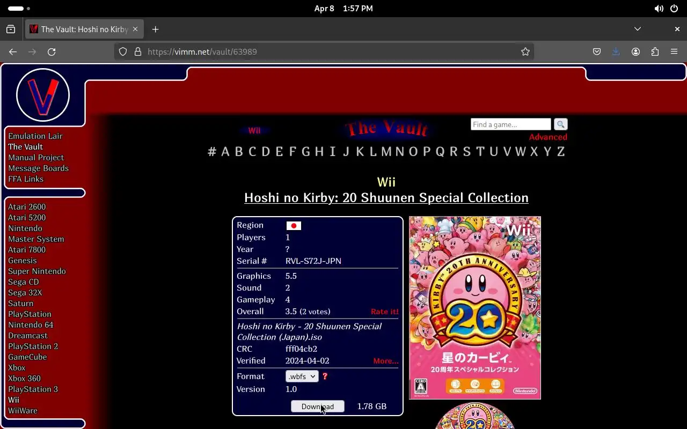Click the game title heading link
This screenshot has height=429, width=687.
click(386, 198)
